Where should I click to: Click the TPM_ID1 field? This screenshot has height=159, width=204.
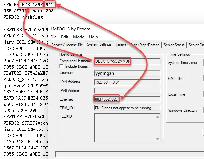click(x=127, y=108)
